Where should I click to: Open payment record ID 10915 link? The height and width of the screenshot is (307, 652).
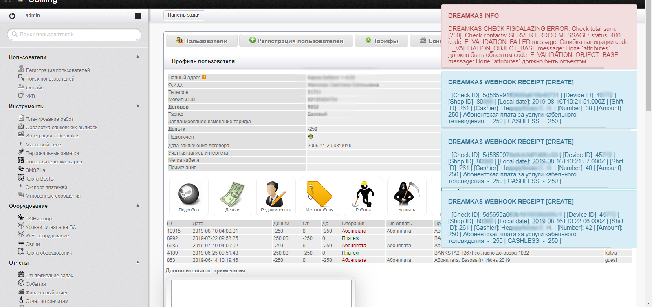[x=174, y=231]
